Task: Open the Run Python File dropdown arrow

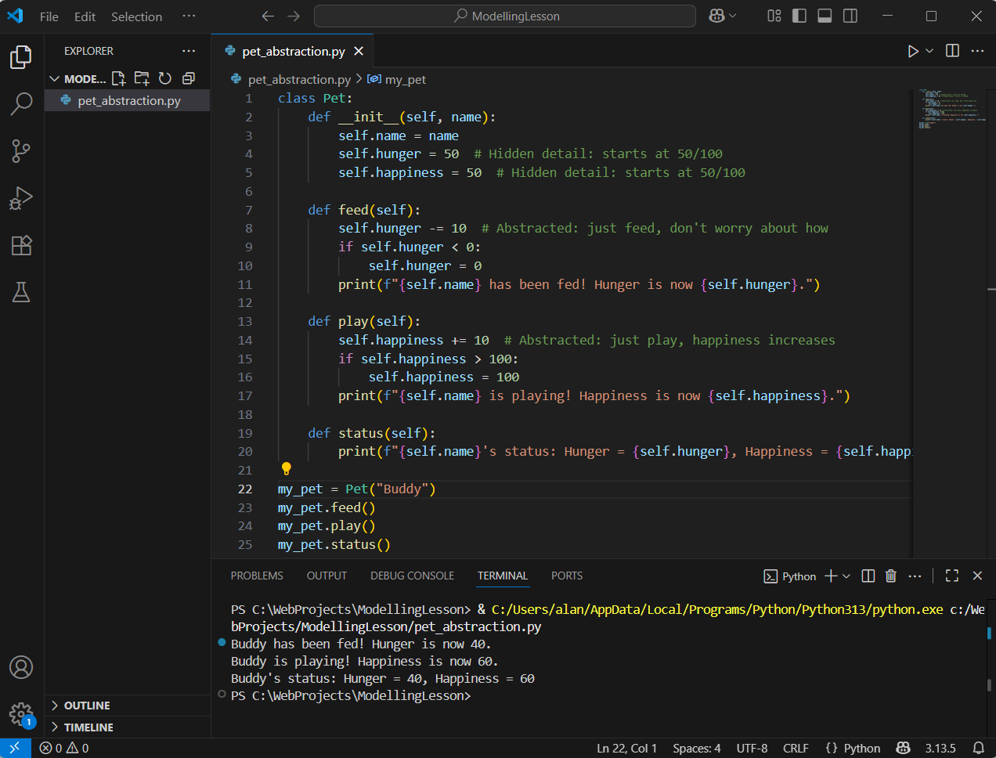Action: [929, 51]
